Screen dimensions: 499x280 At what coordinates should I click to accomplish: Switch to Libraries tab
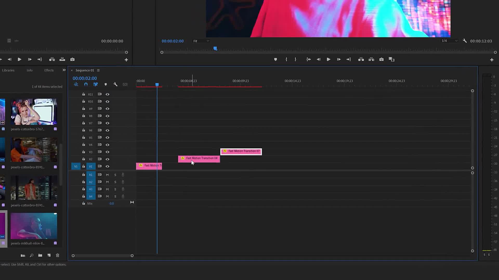pyautogui.click(x=8, y=70)
